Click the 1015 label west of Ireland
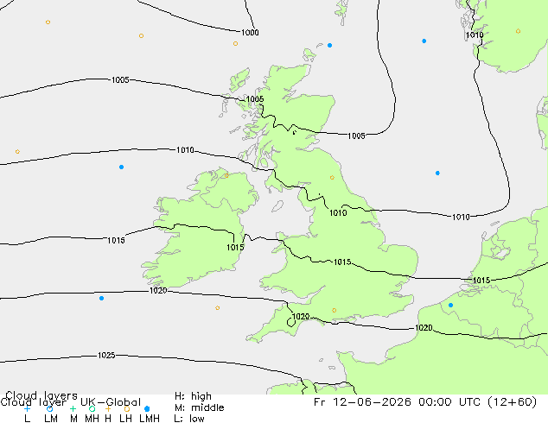The width and height of the screenshot is (548, 423). click(x=116, y=241)
